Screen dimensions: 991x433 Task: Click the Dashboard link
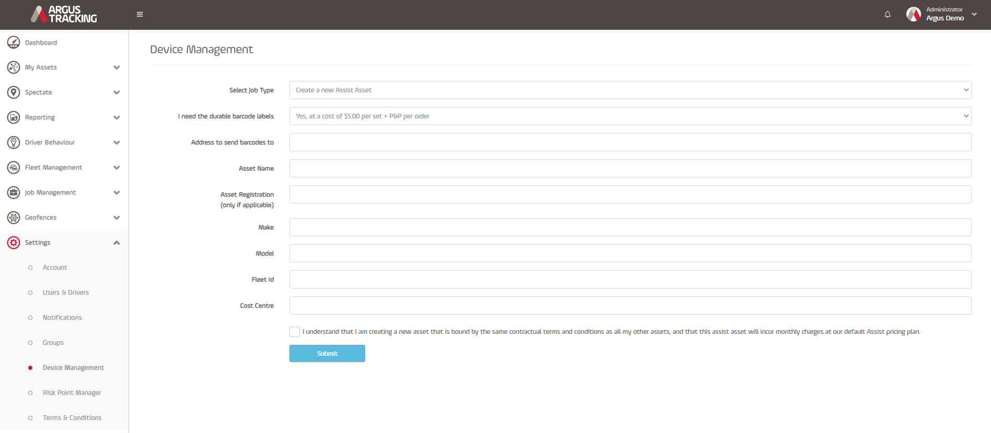(41, 43)
